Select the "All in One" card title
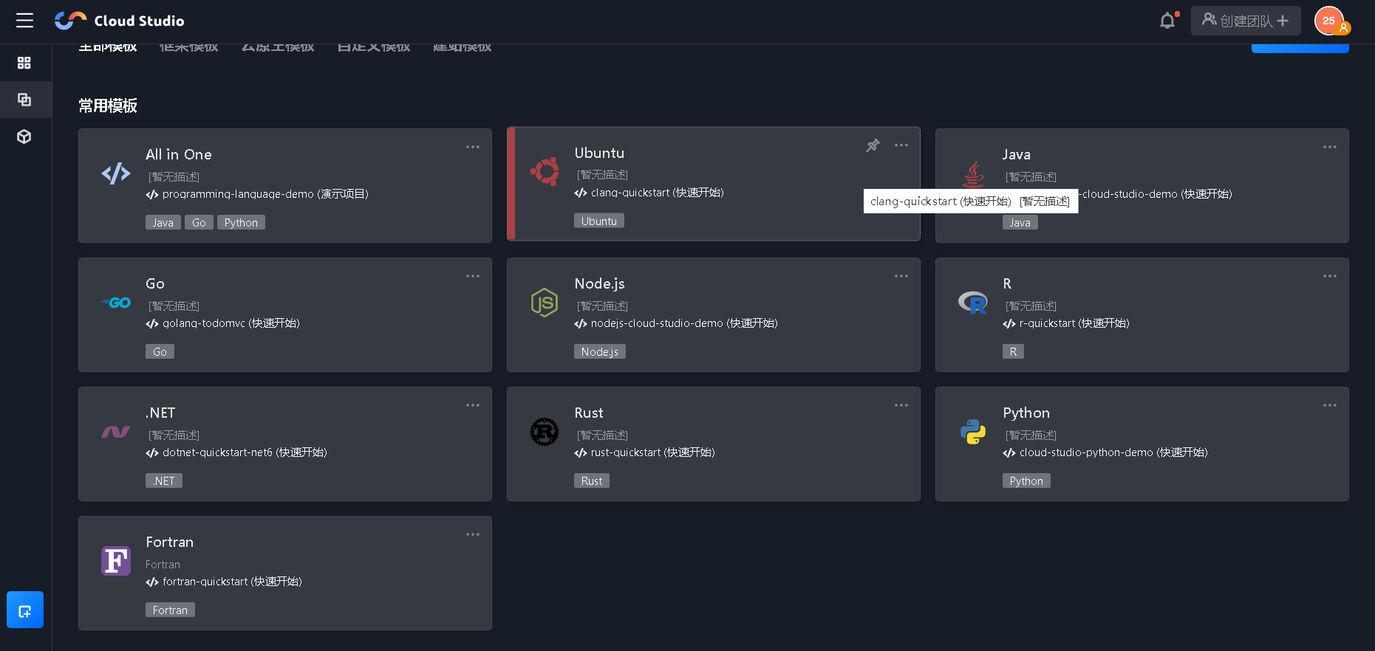The height and width of the screenshot is (651, 1375). click(x=179, y=154)
